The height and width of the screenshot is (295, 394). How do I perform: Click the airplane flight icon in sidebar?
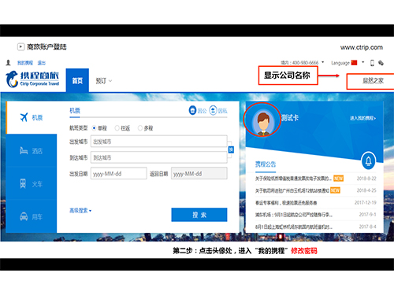click(24, 117)
